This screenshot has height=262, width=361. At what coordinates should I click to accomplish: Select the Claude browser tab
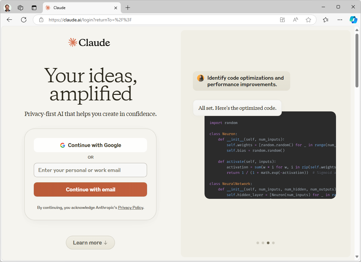click(x=81, y=7)
